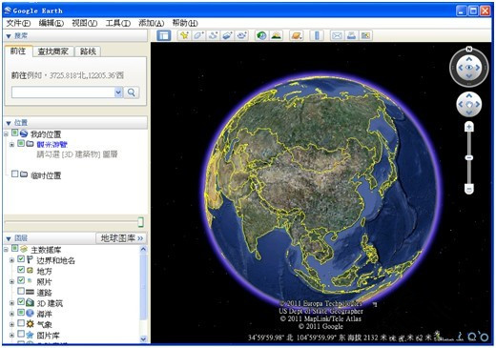The height and width of the screenshot is (348, 496).
Task: Rotate view right on the look joystick
Action: coord(478,68)
